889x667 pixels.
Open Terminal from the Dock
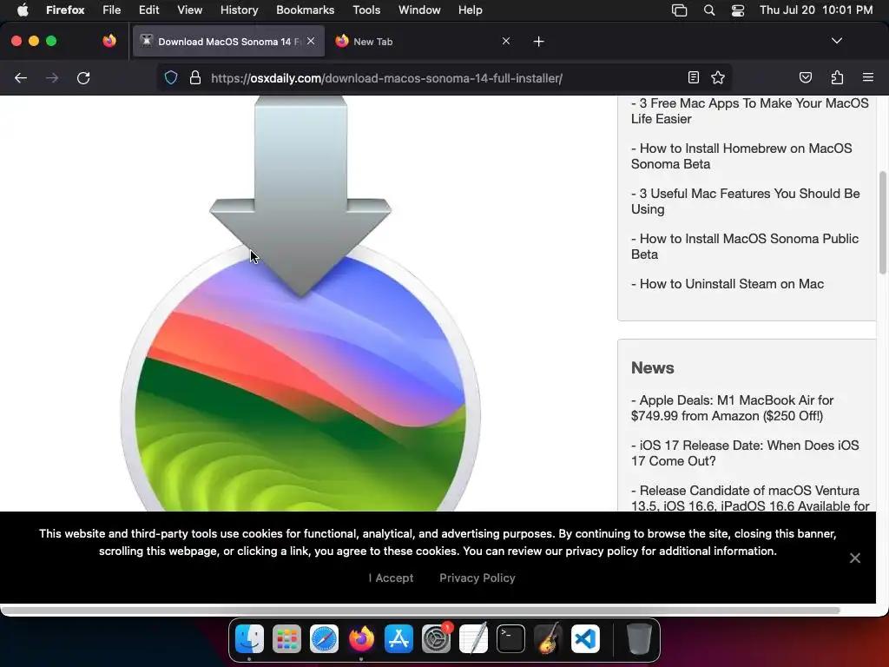pos(510,638)
